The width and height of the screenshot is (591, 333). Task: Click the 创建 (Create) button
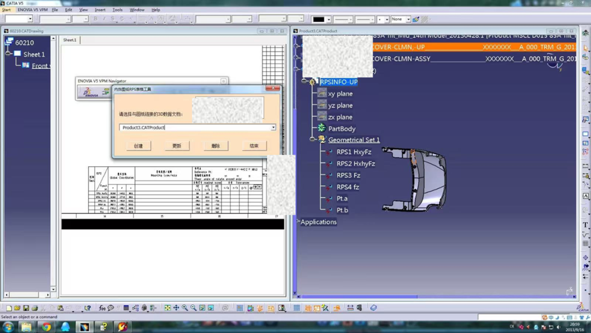tap(138, 146)
